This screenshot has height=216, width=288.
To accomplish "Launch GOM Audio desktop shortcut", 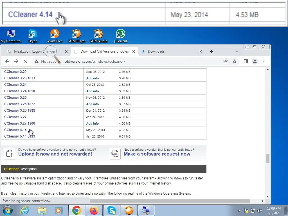I will click(98, 36).
